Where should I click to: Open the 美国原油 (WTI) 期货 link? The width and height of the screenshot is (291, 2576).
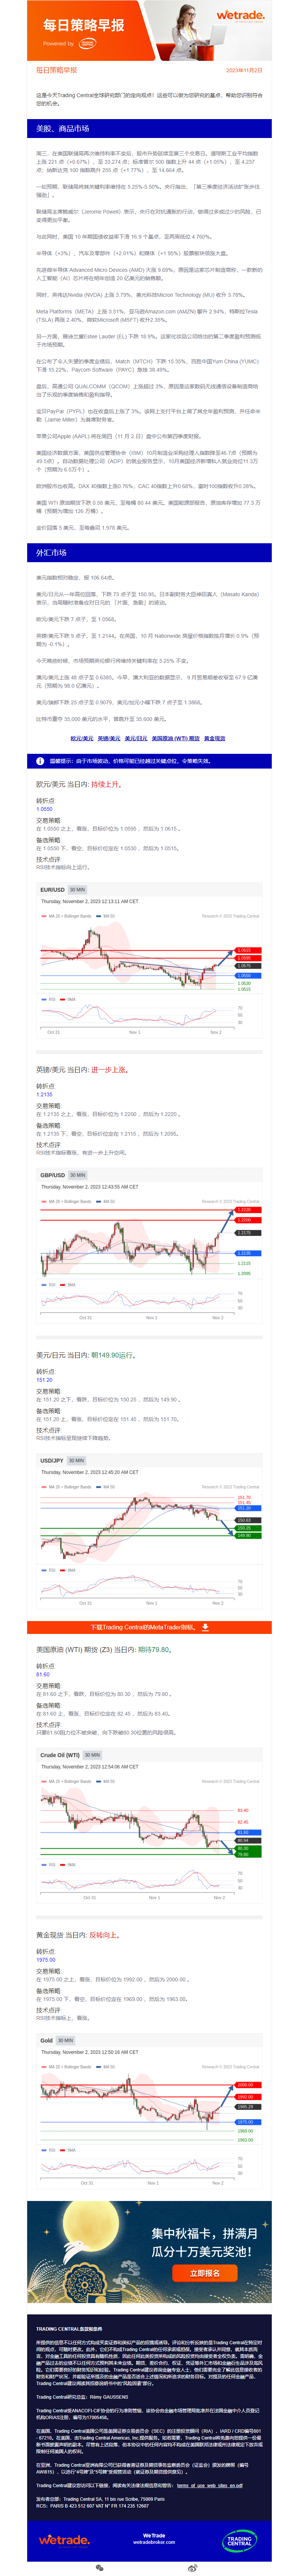[x=176, y=738]
